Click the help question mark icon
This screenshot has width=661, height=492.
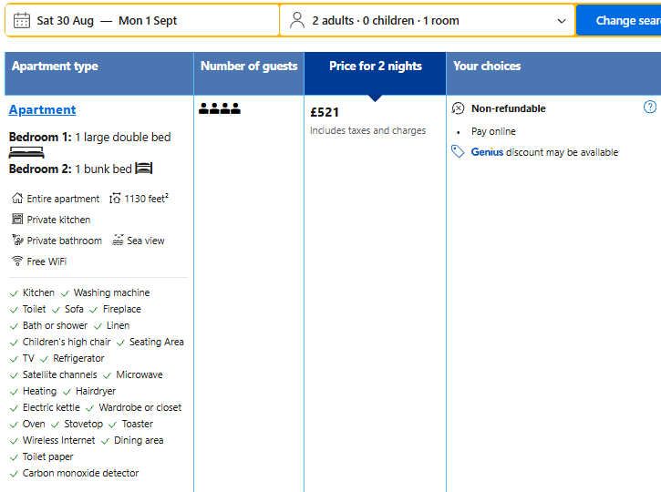(x=650, y=108)
